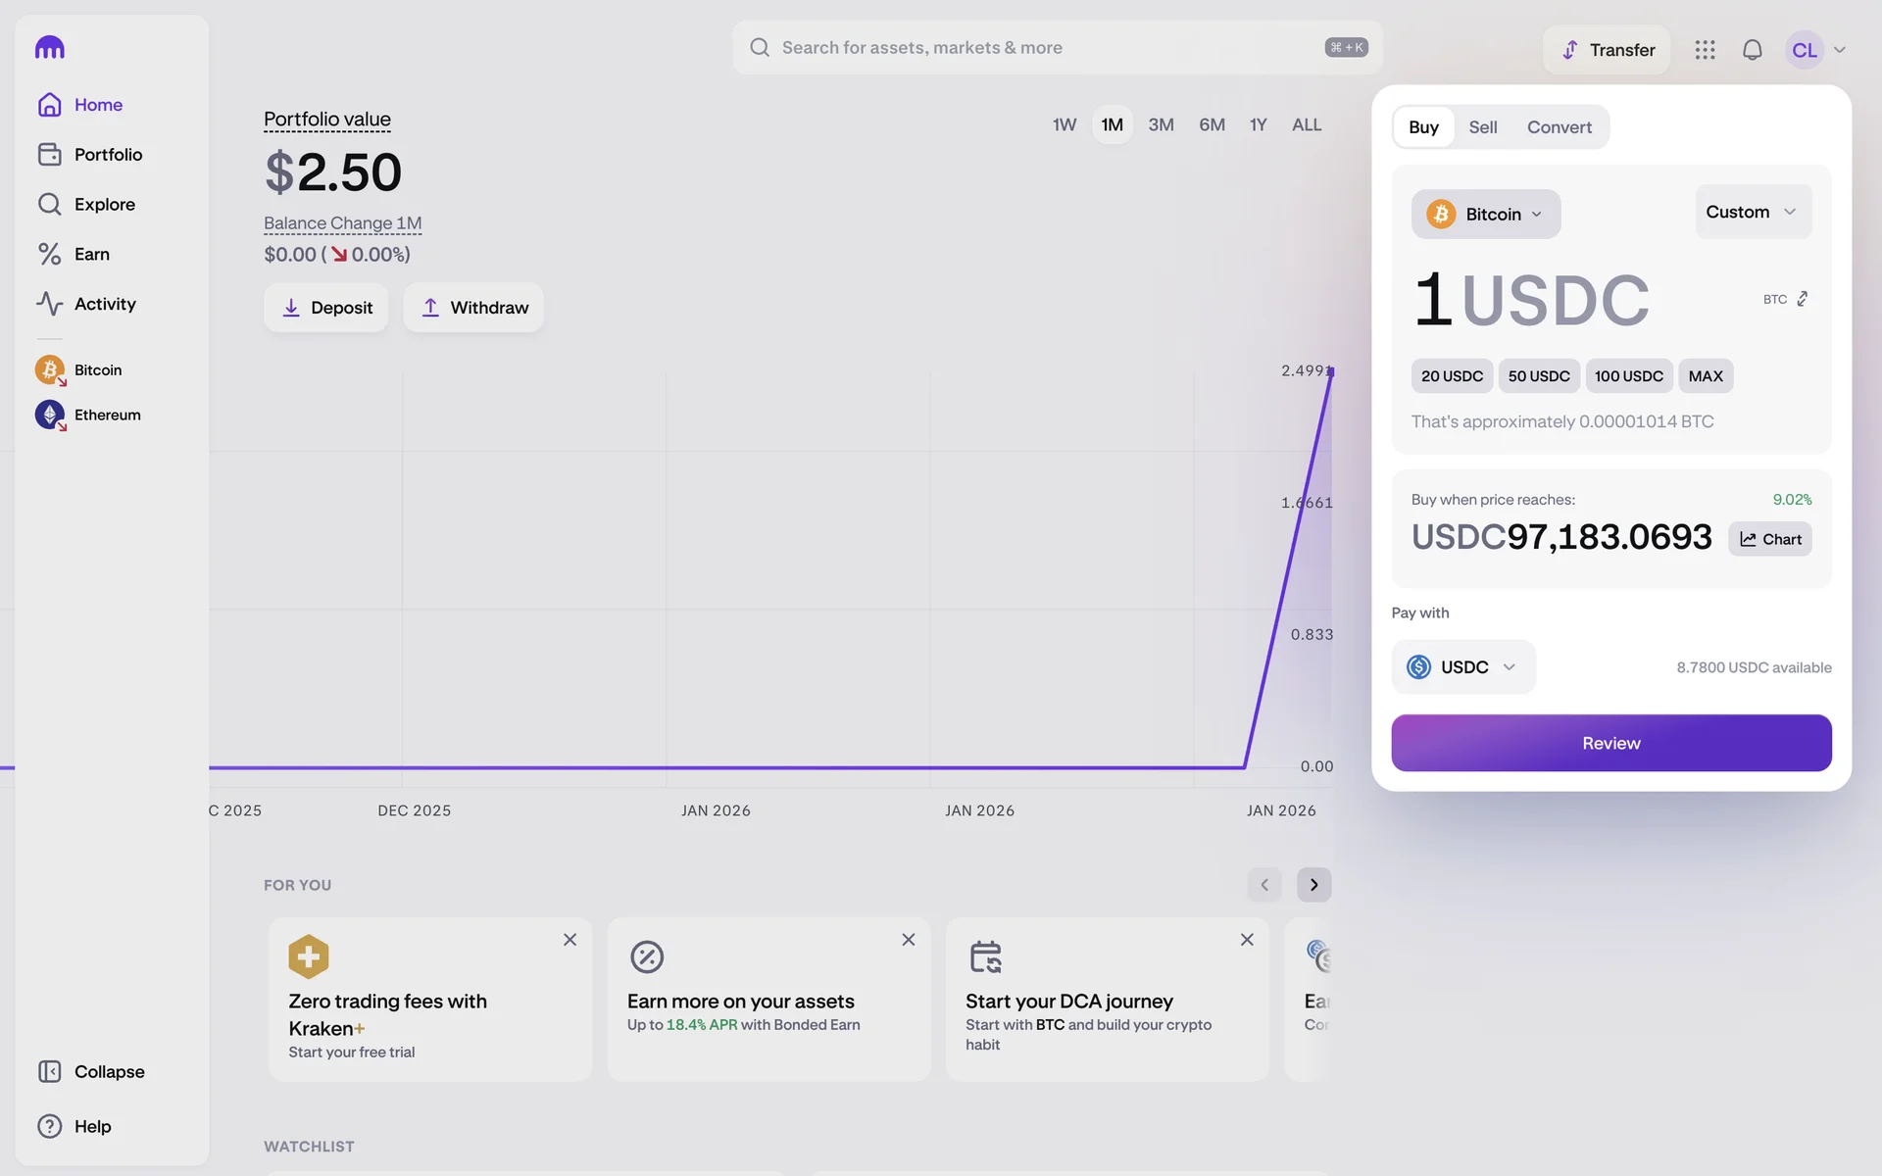The image size is (1882, 1176).
Task: Click the Help icon in sidebar
Action: click(x=50, y=1126)
